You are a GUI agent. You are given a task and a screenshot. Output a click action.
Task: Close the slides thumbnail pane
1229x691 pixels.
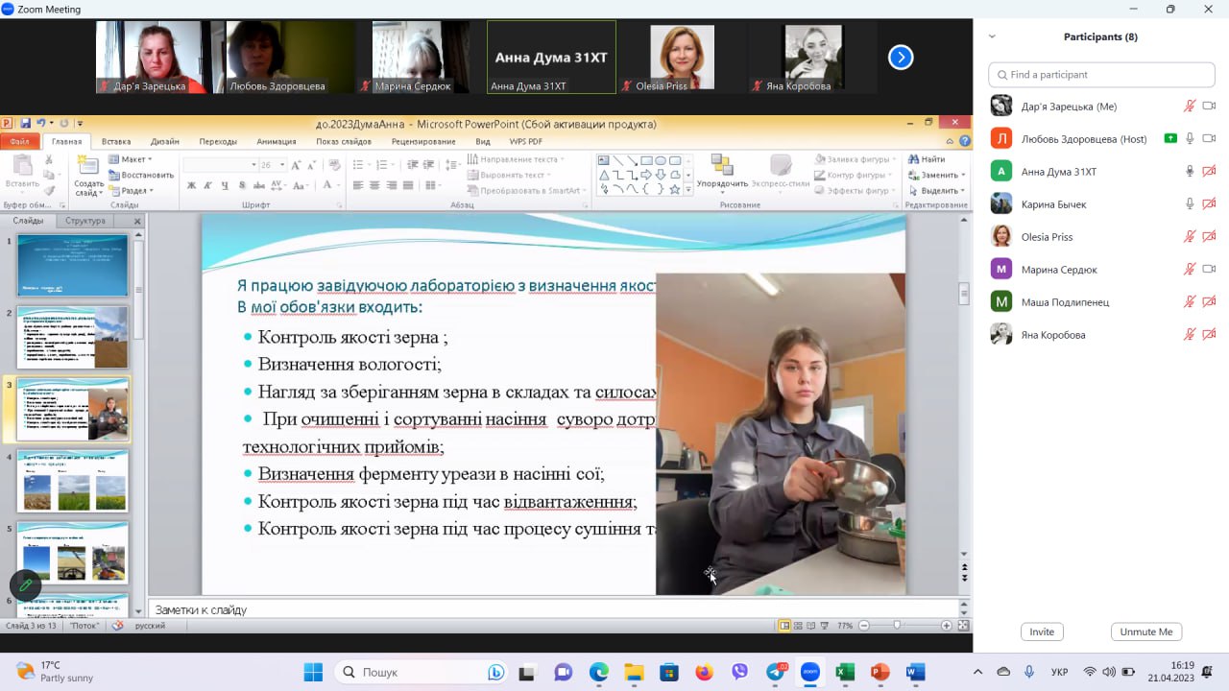click(137, 221)
